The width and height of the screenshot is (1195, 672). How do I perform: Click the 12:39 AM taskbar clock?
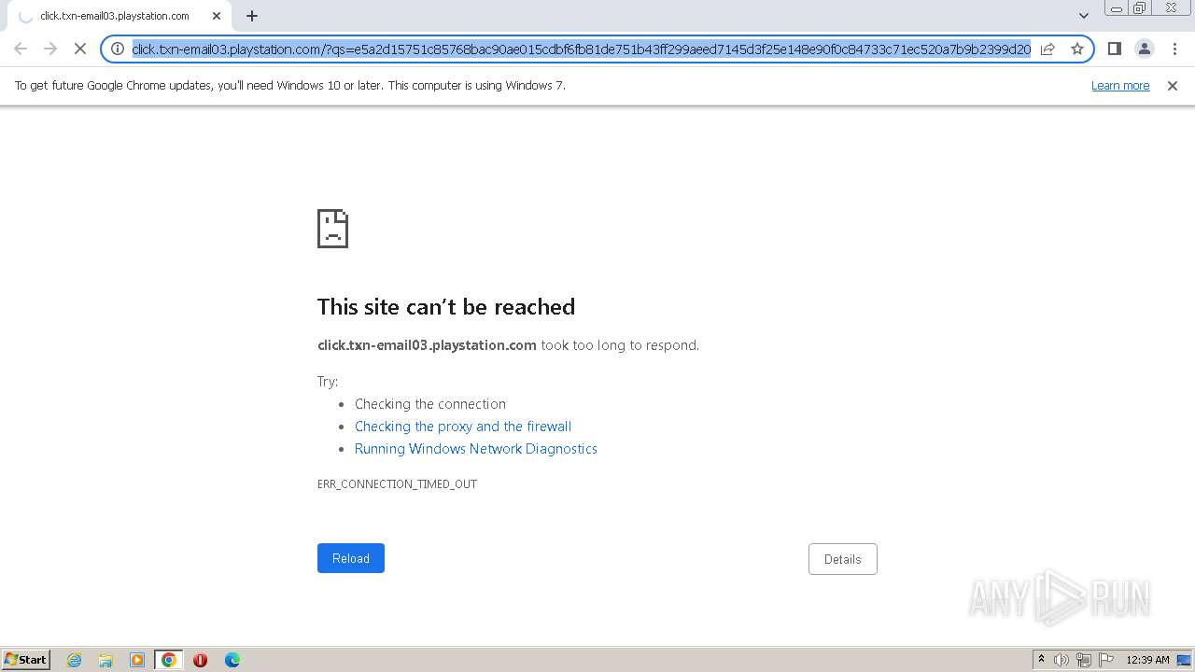click(x=1147, y=660)
